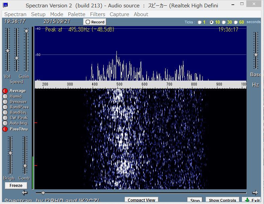Toggle the Average filter
The image size is (264, 204).
click(5, 91)
